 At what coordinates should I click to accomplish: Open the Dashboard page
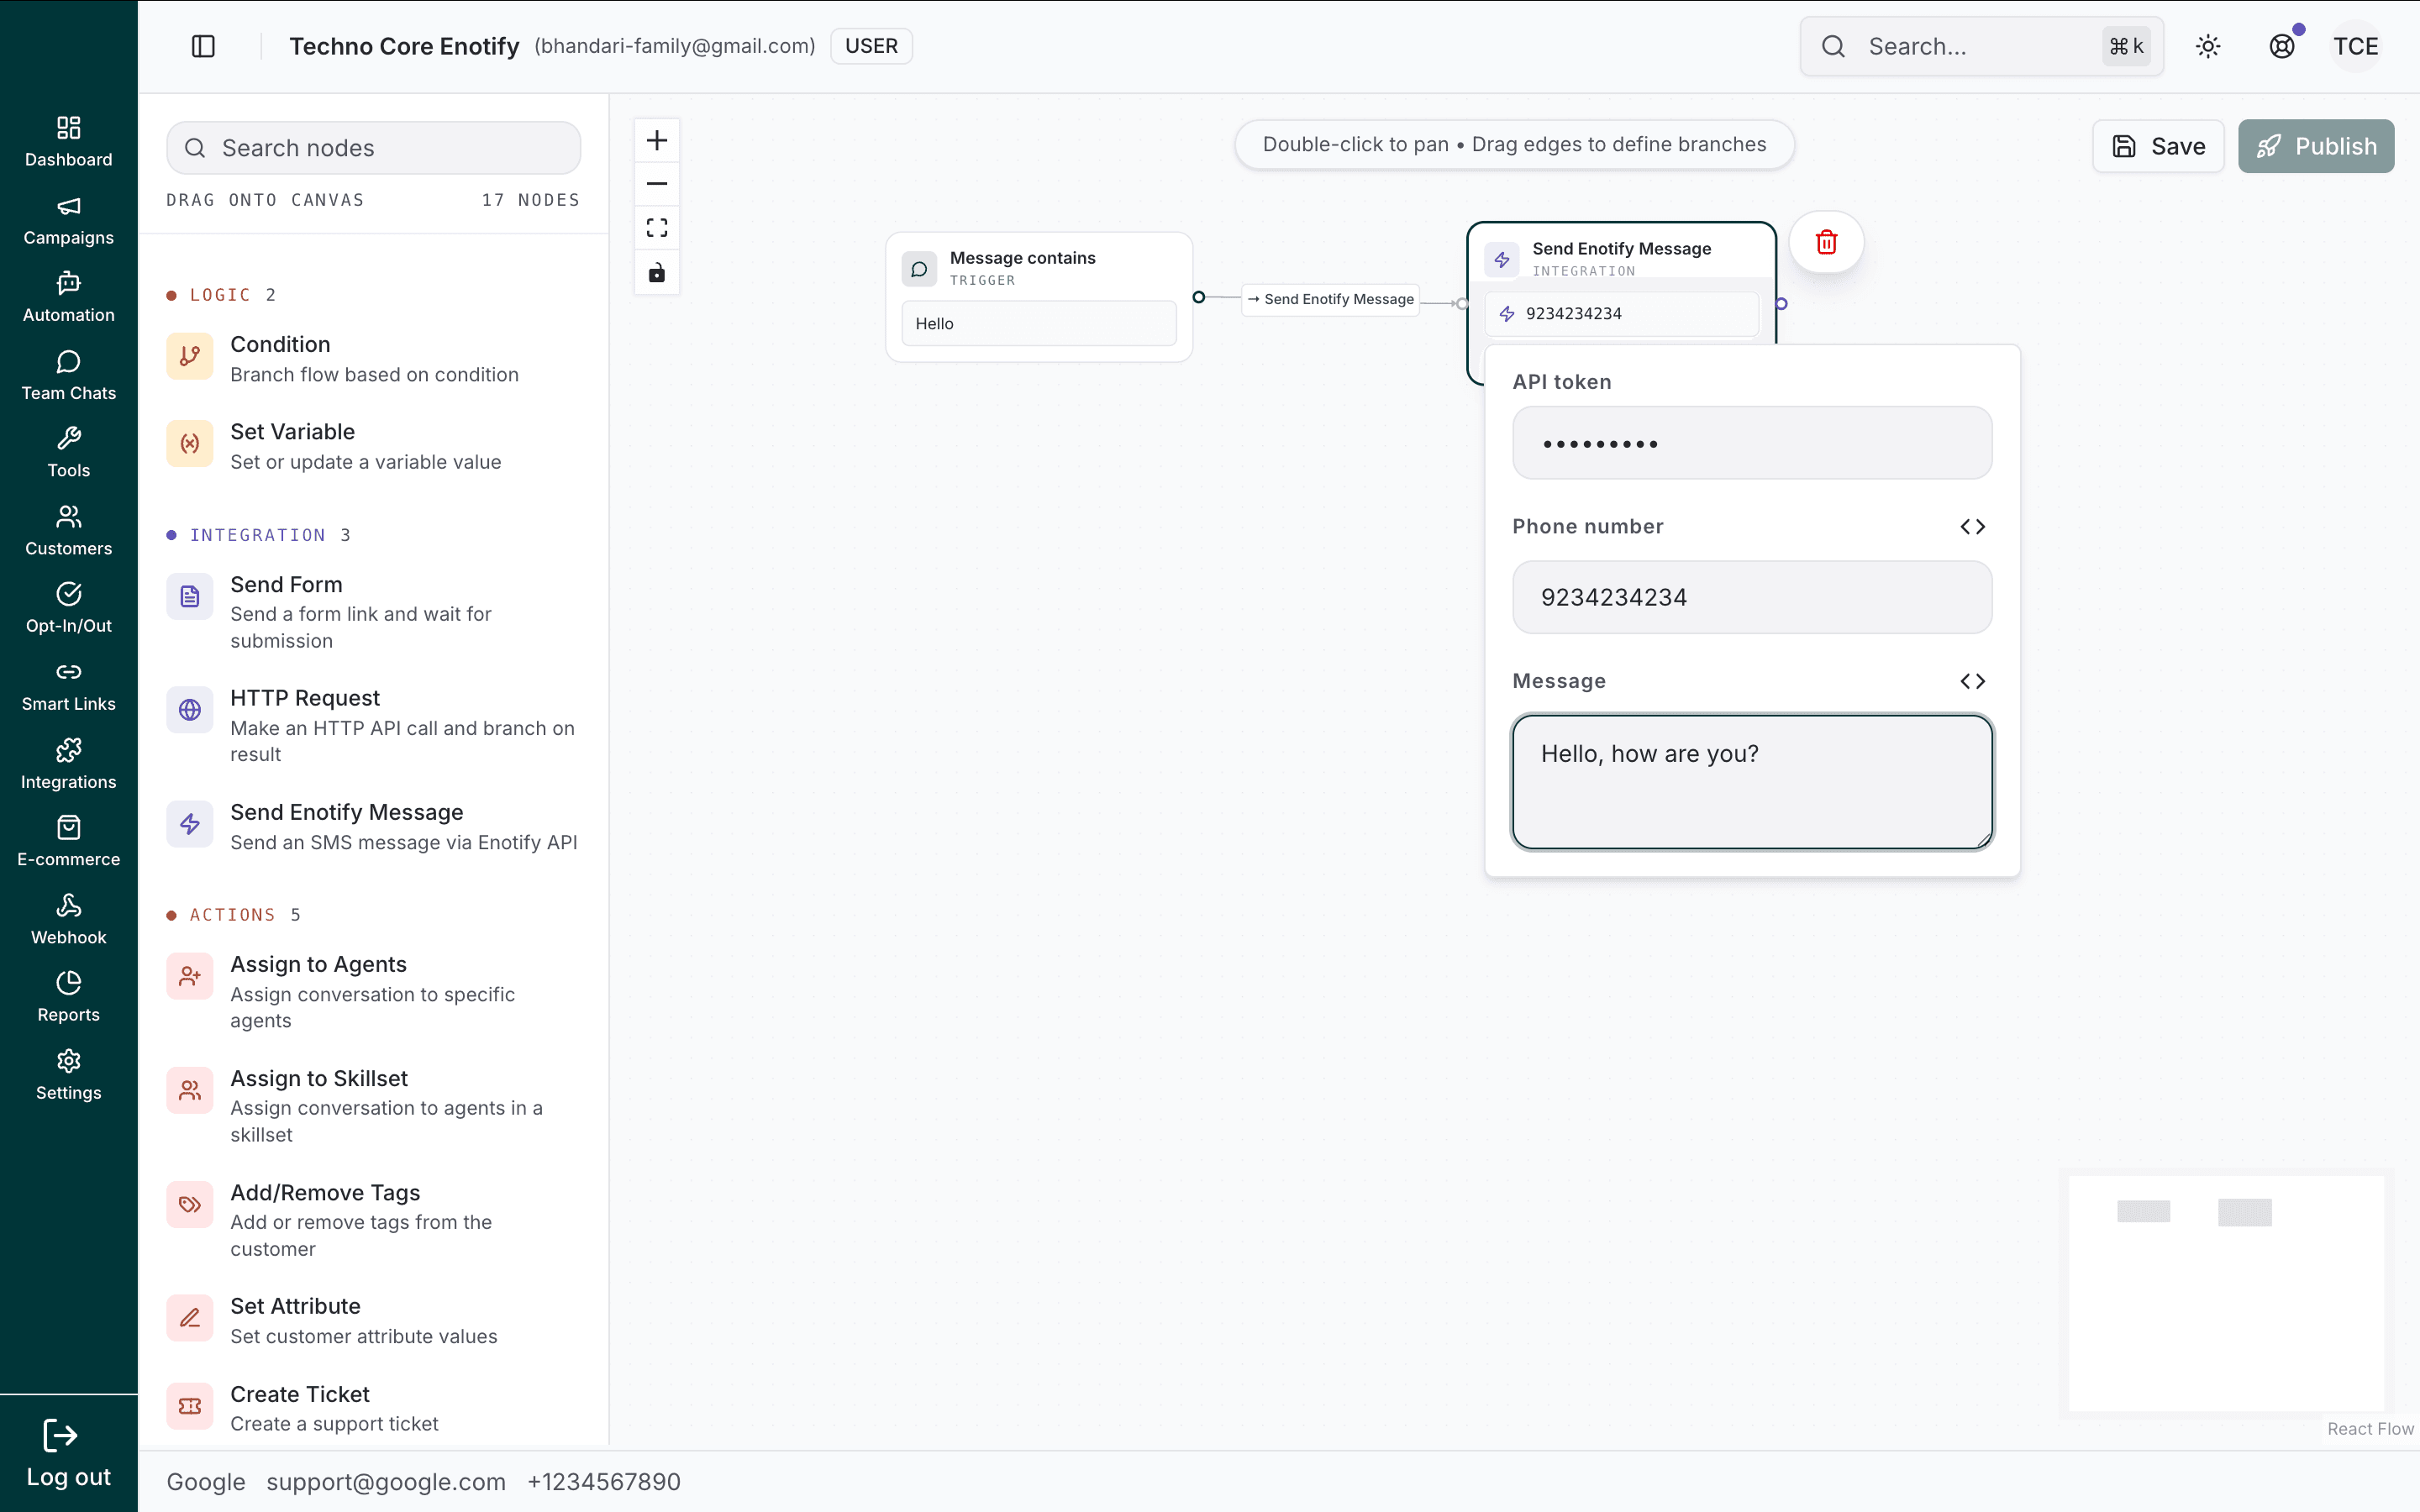pyautogui.click(x=69, y=141)
